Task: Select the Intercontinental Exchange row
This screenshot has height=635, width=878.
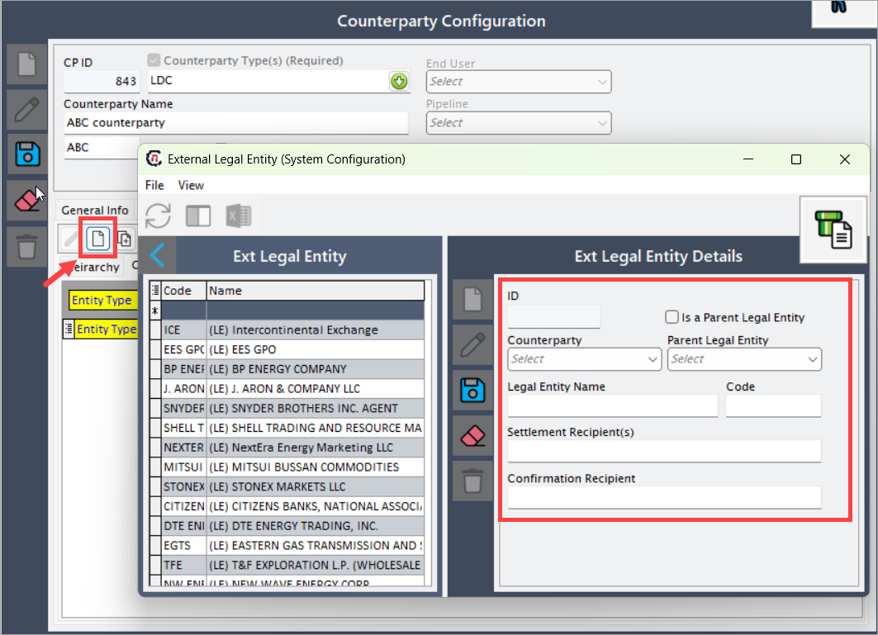Action: (x=287, y=329)
